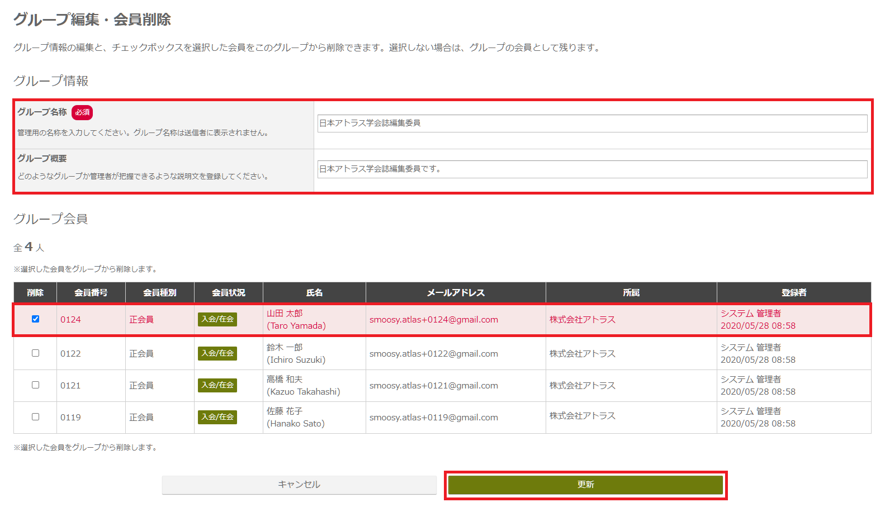885x507 pixels.
Task: Tick the delete checkbox for Hanako Sato
Action: click(35, 417)
